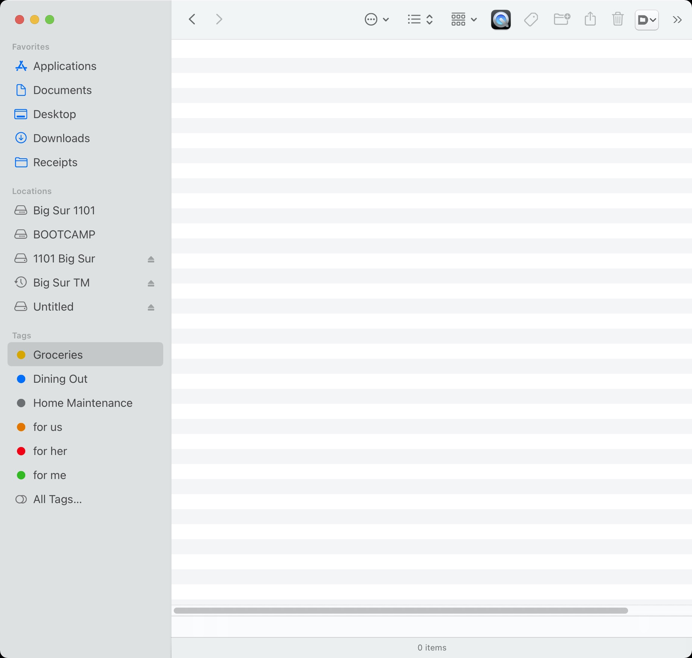Select the Dining Out tag
The height and width of the screenshot is (658, 692).
(85, 379)
